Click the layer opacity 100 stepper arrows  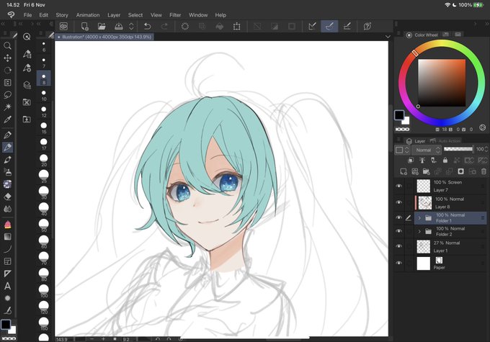coord(486,150)
